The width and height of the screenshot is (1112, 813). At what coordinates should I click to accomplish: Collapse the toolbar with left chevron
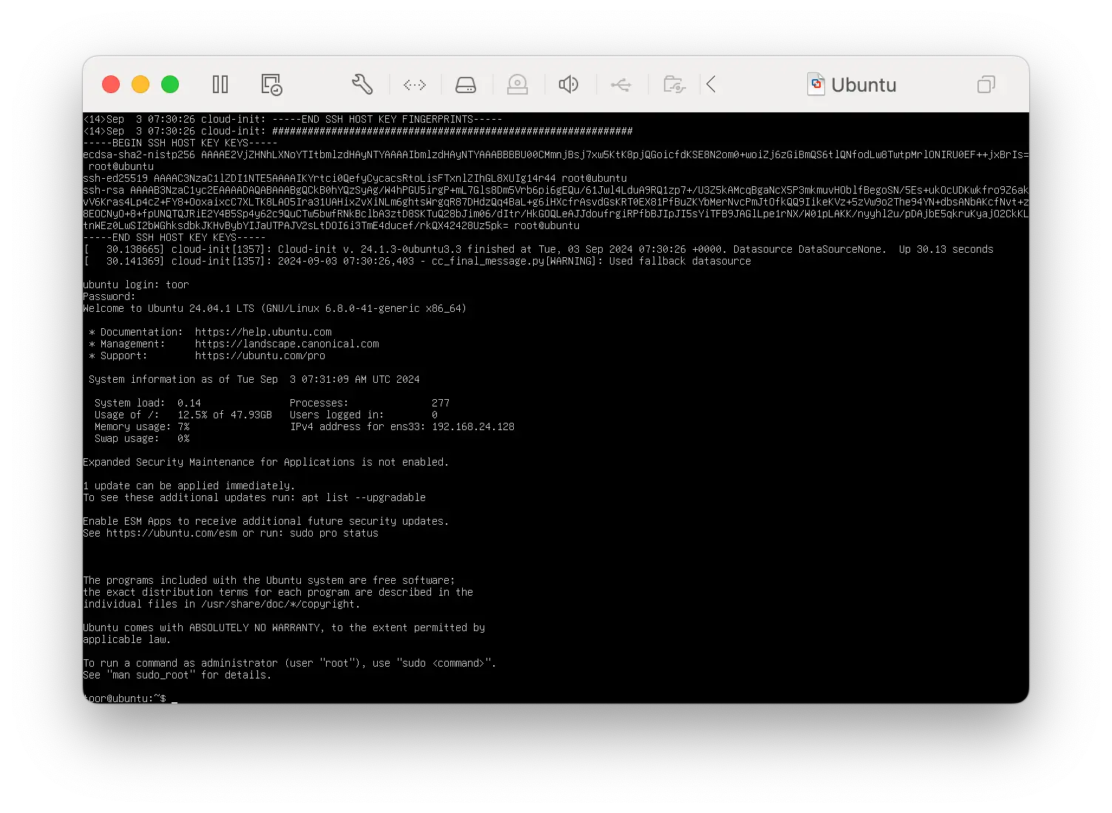click(x=711, y=84)
